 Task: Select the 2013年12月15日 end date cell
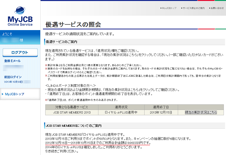[161, 112]
